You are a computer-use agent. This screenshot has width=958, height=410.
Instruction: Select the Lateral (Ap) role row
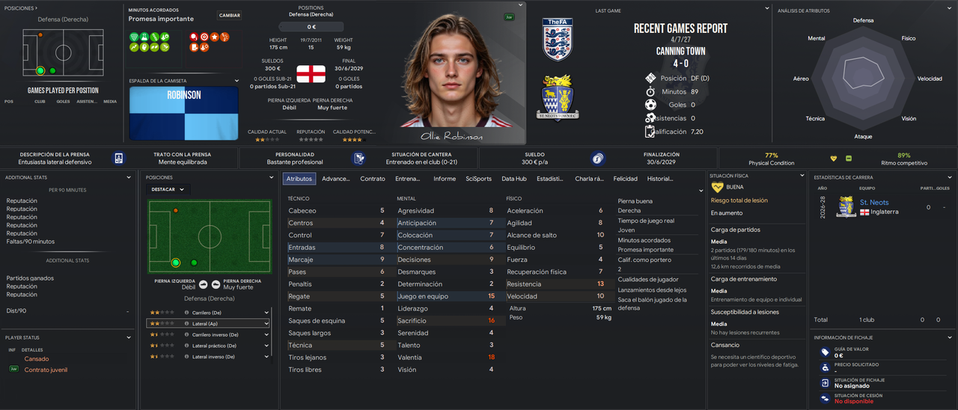tap(207, 323)
